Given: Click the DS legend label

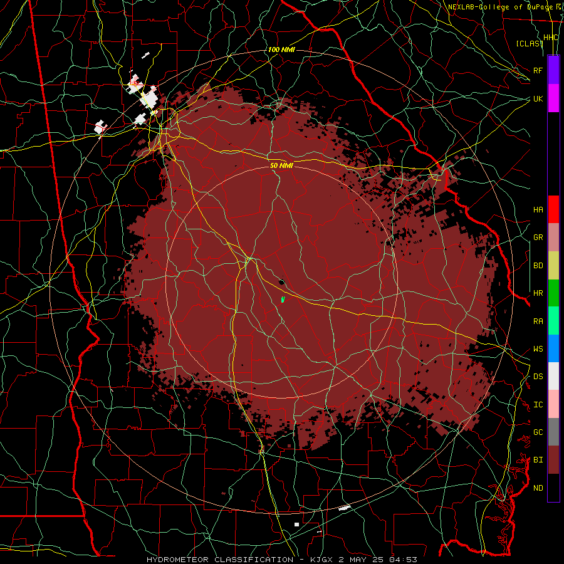Looking at the screenshot, I should click(x=538, y=376).
